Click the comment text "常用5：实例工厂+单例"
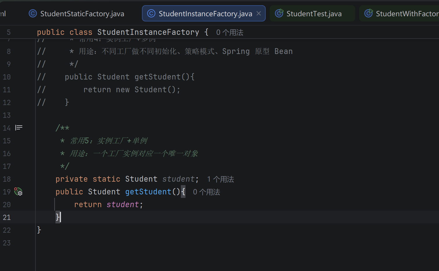The width and height of the screenshot is (439, 271). coord(109,141)
